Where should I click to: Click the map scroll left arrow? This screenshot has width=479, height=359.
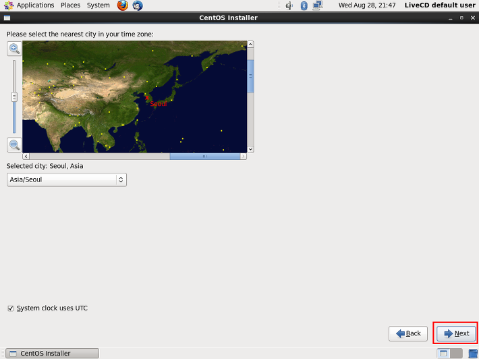point(26,157)
